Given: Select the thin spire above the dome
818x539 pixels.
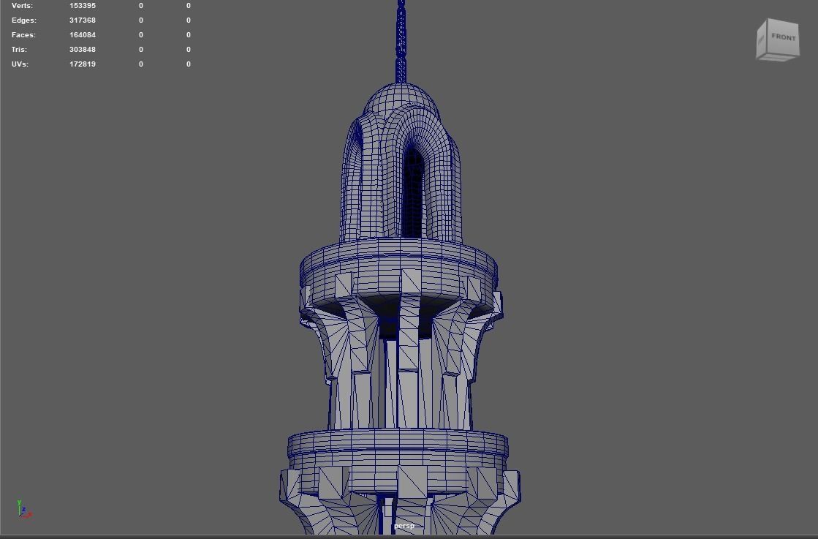Looking at the screenshot, I should [401, 41].
